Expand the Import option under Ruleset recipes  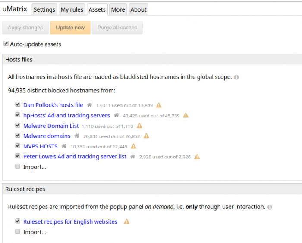tap(35, 232)
